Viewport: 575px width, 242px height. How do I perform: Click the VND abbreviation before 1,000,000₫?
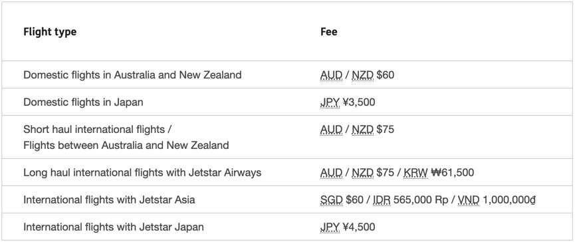click(469, 200)
